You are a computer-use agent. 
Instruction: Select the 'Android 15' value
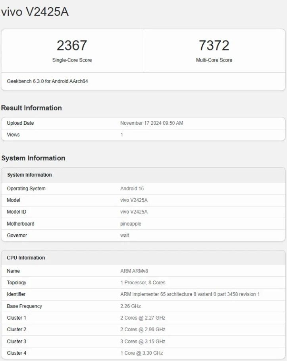(132, 189)
